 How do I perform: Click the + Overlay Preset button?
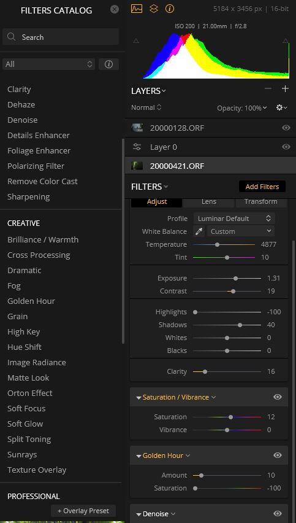(x=83, y=511)
